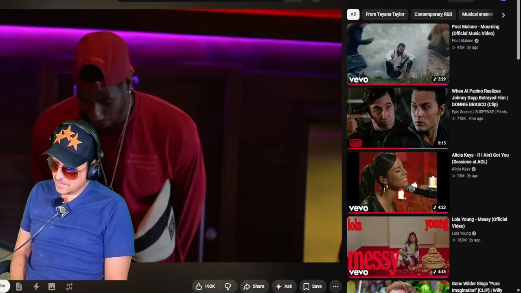Filter by Contemporary R&B chip
Image resolution: width=521 pixels, height=293 pixels.
(433, 14)
